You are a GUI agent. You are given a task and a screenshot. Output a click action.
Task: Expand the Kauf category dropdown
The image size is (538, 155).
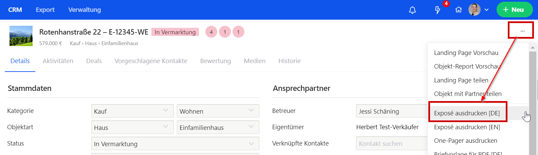[132, 111]
